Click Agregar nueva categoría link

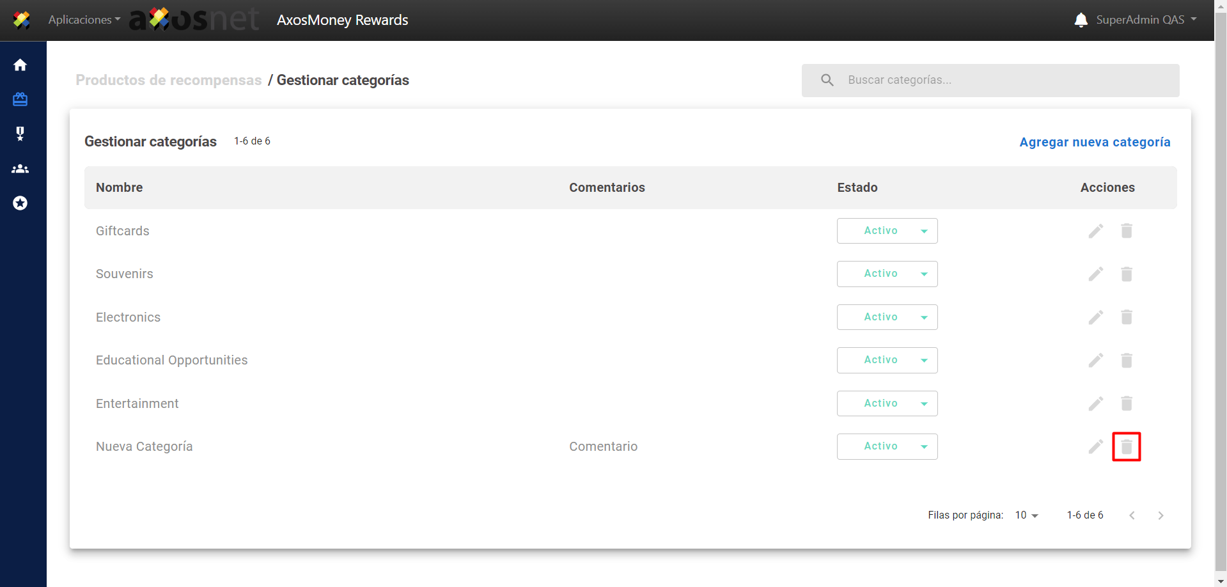point(1094,142)
